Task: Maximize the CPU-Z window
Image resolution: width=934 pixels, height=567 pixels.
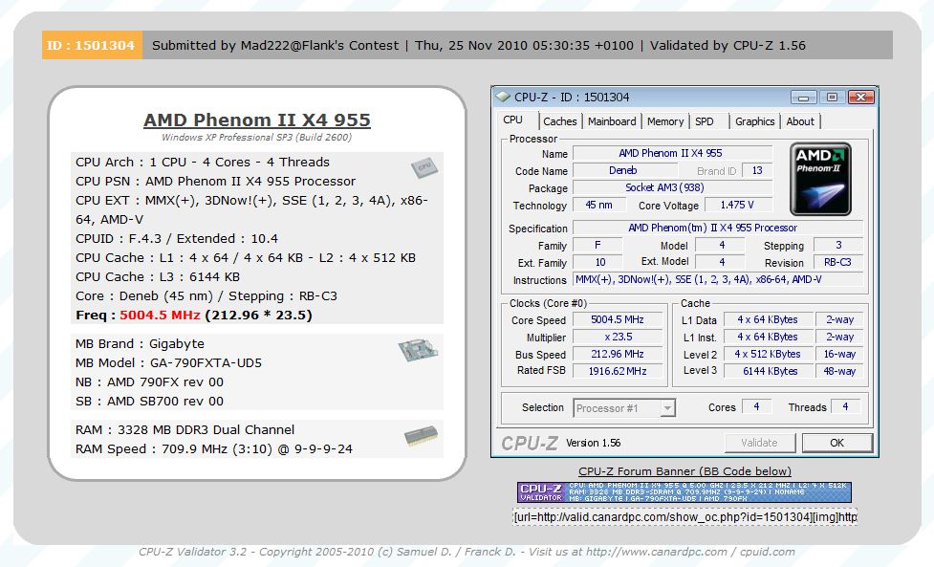Action: [x=832, y=98]
